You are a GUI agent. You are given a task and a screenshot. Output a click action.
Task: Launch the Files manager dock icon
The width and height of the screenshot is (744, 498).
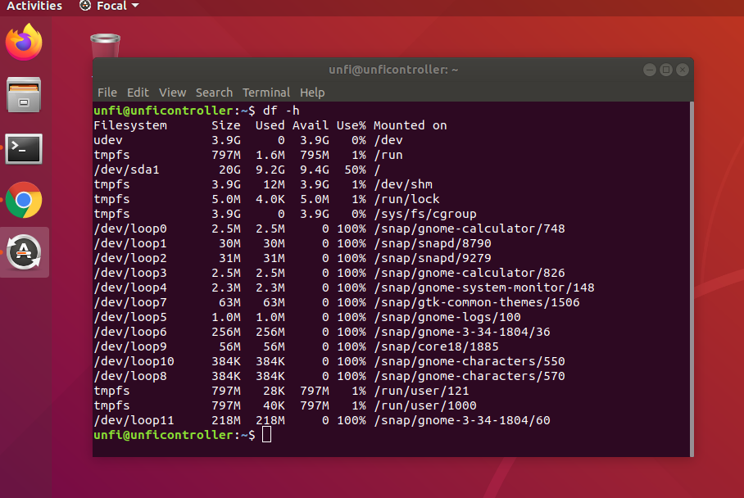pos(24,95)
